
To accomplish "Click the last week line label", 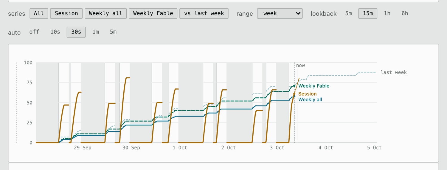I will click(394, 72).
